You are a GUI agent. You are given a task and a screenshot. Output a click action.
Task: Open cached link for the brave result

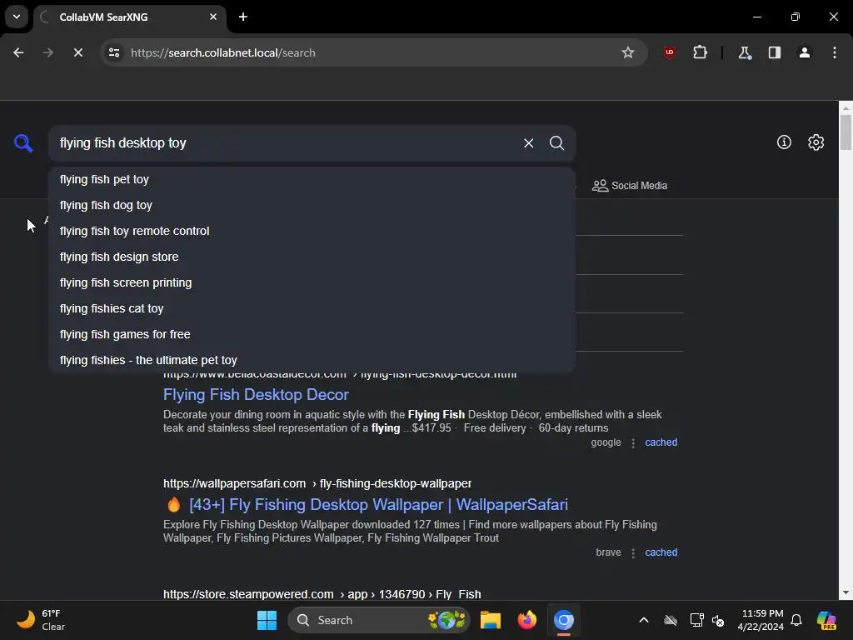pos(661,552)
